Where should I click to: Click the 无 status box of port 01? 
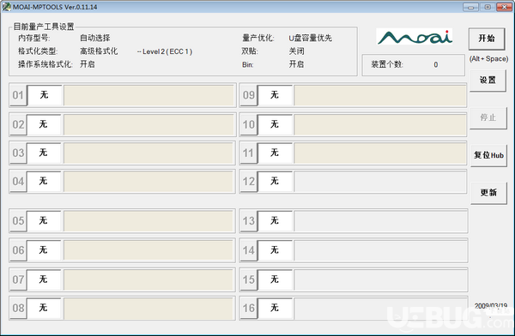(45, 95)
